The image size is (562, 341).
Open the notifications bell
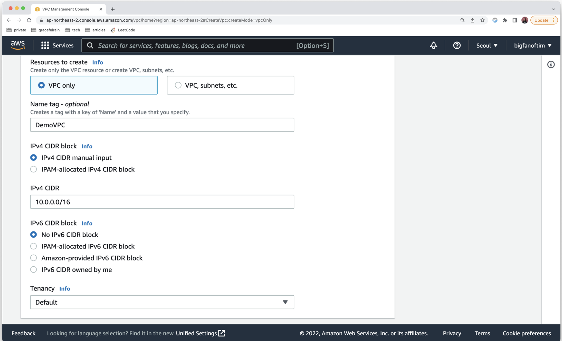pyautogui.click(x=433, y=45)
